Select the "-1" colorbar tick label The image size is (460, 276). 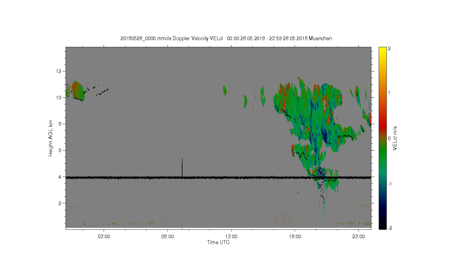pos(389,184)
